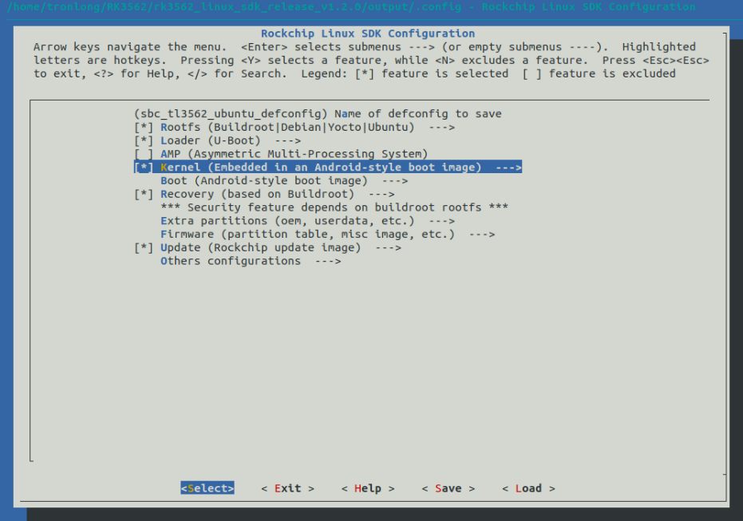Image resolution: width=743 pixels, height=521 pixels.
Task: Click the Security feature depends note
Action: tap(334, 207)
